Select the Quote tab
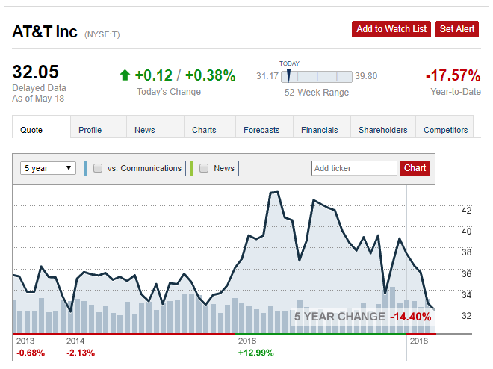This screenshot has height=369, width=493. [x=31, y=130]
